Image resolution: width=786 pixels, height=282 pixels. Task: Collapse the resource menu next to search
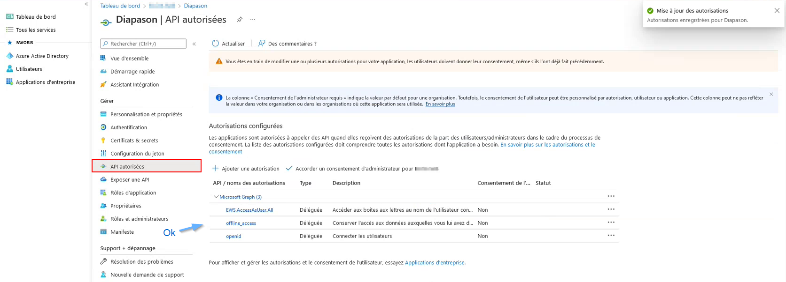pos(194,44)
